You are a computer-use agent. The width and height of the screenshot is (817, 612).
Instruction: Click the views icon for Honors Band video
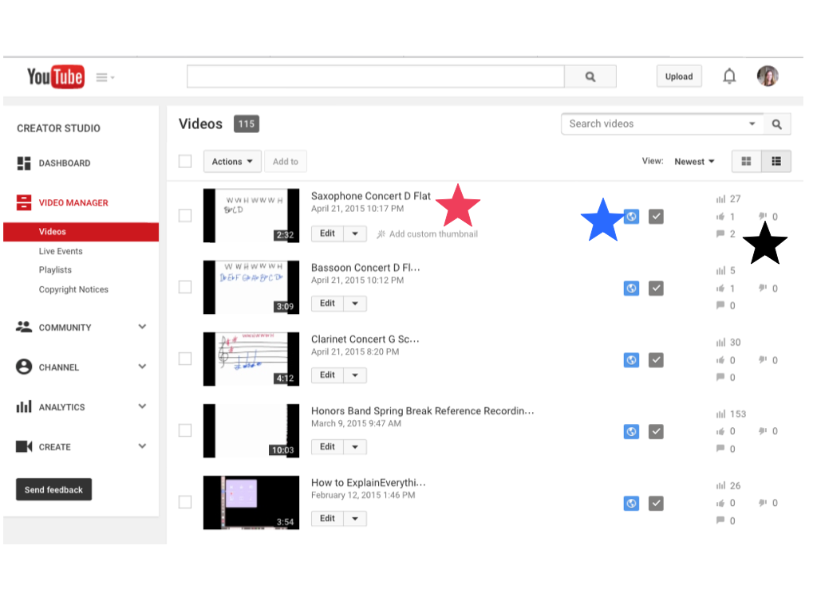pyautogui.click(x=720, y=414)
